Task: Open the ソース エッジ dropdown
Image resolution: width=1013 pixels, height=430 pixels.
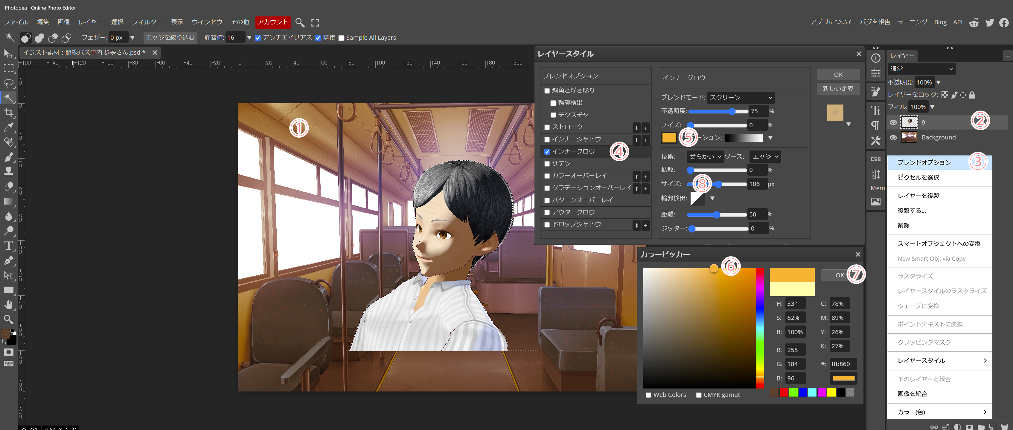Action: pos(765,156)
